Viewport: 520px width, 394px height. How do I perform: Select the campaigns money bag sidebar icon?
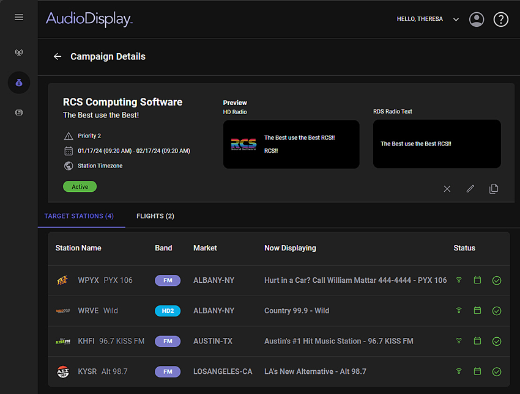pos(19,83)
